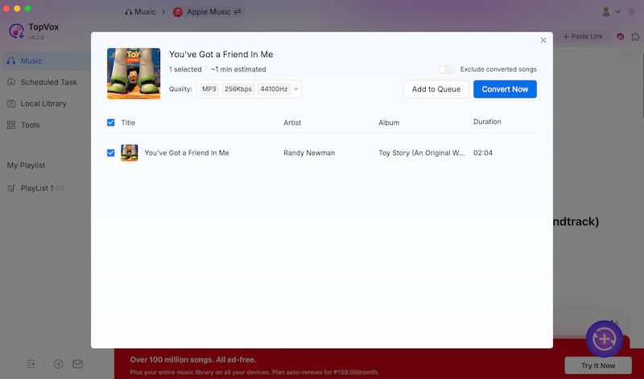Click the 1 selected count text
This screenshot has width=644, height=379.
tap(185, 69)
